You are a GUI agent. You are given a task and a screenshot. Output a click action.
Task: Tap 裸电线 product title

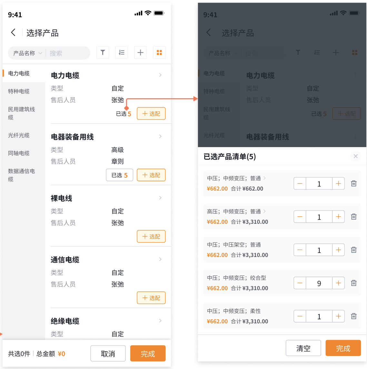[x=61, y=198]
